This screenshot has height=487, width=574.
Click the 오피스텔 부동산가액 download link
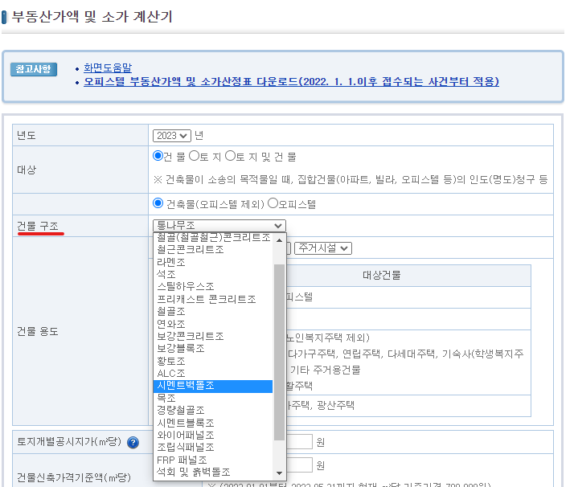[291, 82]
